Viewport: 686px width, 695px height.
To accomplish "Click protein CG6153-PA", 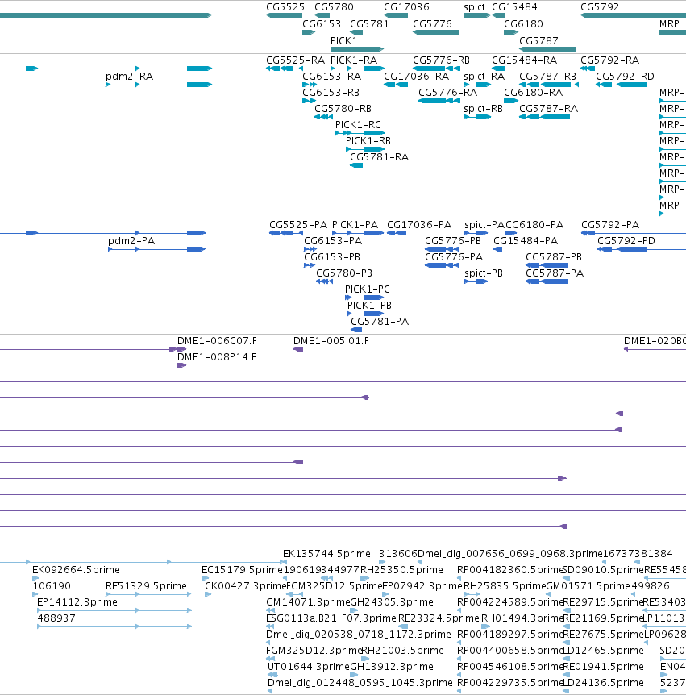I will (x=333, y=241).
